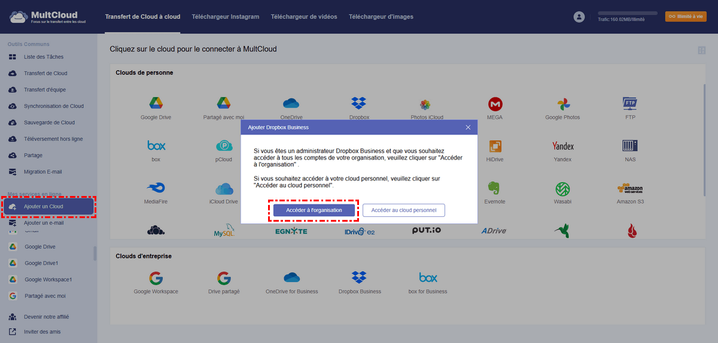Click the traffic usage progress bar
Screen dimensions: 718x343
click(628, 13)
